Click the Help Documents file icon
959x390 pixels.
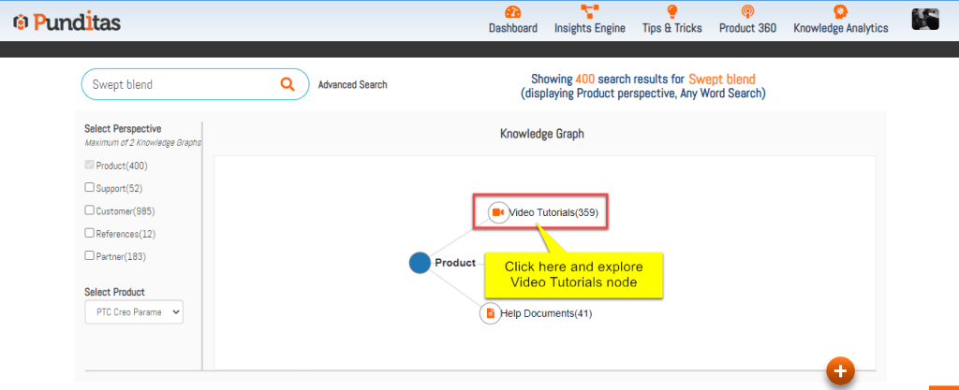click(490, 313)
